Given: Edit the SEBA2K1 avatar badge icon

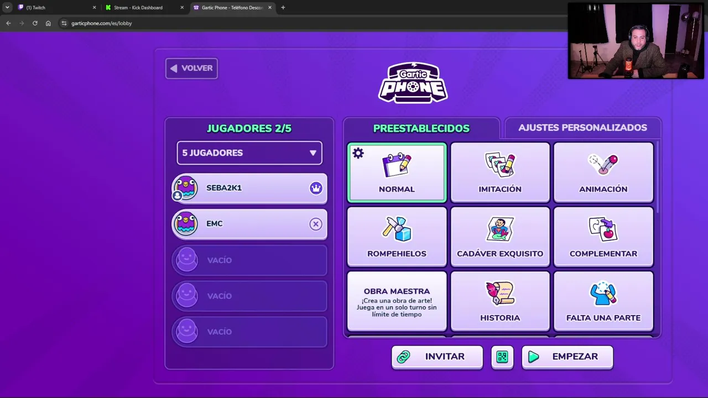Looking at the screenshot, I should (178, 196).
